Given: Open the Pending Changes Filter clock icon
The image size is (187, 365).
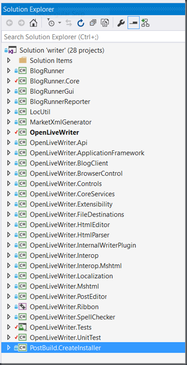Looking at the screenshot, I should click(51, 23).
